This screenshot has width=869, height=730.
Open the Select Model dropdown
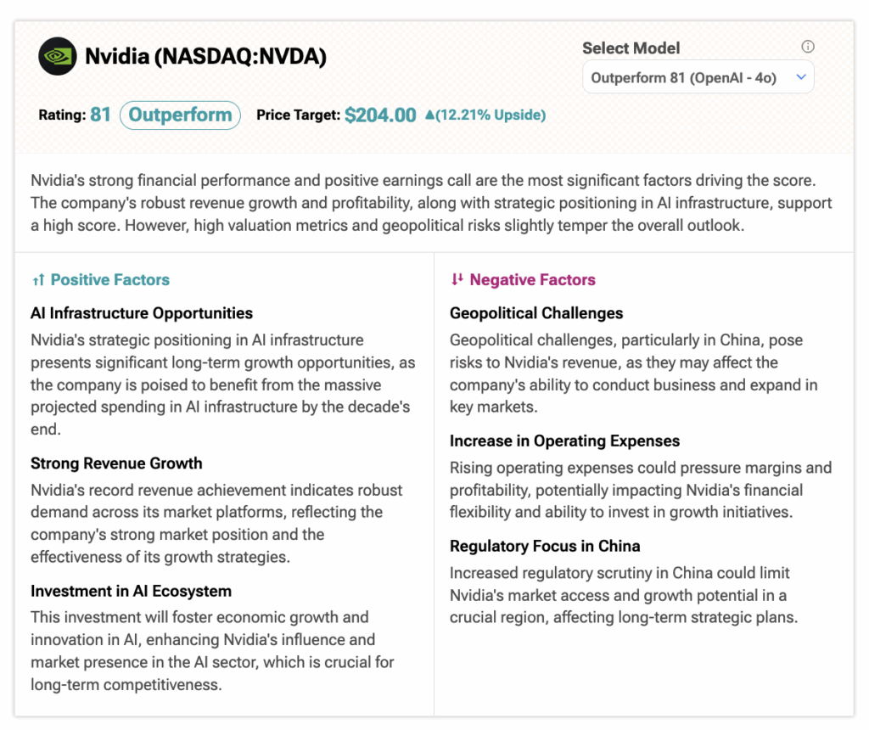click(x=698, y=78)
